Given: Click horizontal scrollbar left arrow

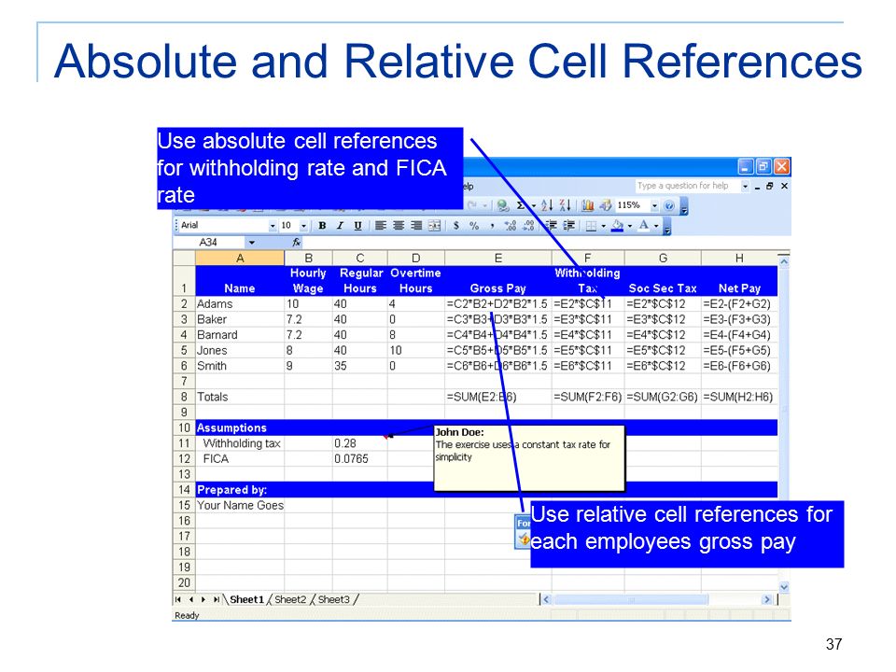Looking at the screenshot, I should click(546, 599).
